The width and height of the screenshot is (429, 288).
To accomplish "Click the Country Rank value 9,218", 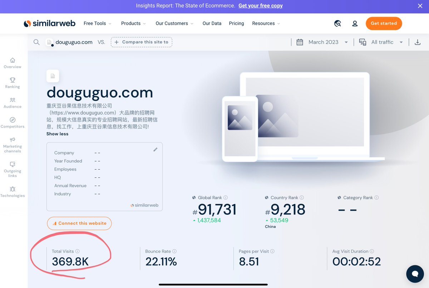I will (285, 209).
